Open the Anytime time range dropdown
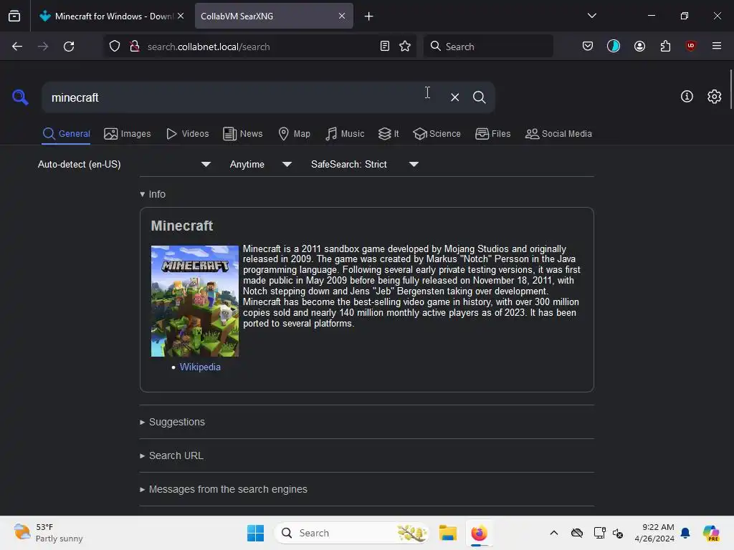 (261, 164)
